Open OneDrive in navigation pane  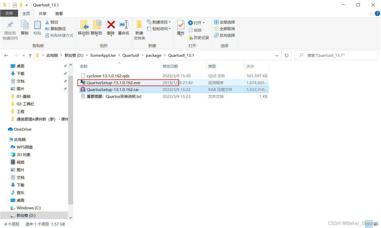coord(23,129)
